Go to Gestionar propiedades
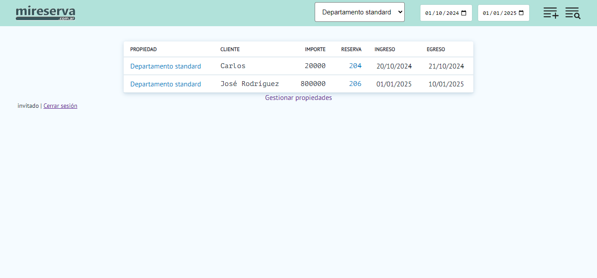The image size is (597, 278). (x=298, y=98)
